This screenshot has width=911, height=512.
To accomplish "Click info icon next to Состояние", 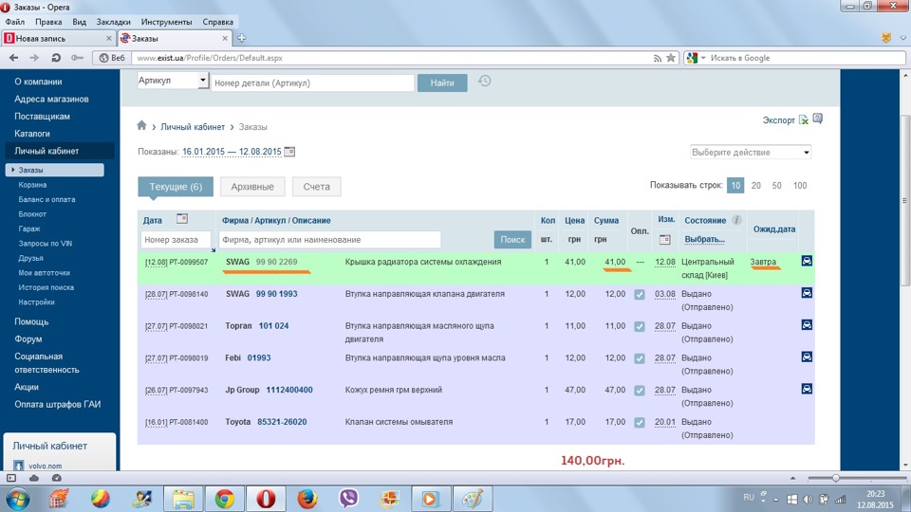I will pyautogui.click(x=736, y=220).
